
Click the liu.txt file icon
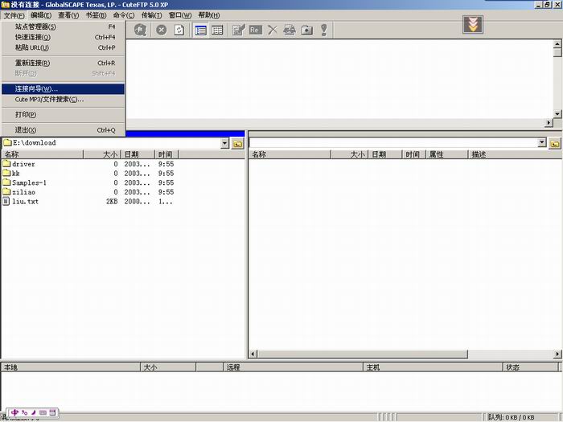tap(6, 201)
